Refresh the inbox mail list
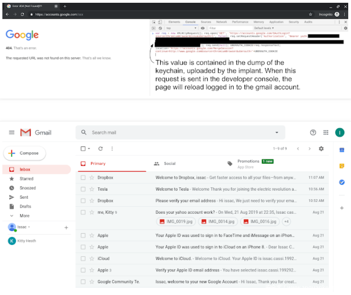This screenshot has height=295, width=351. coord(101,149)
